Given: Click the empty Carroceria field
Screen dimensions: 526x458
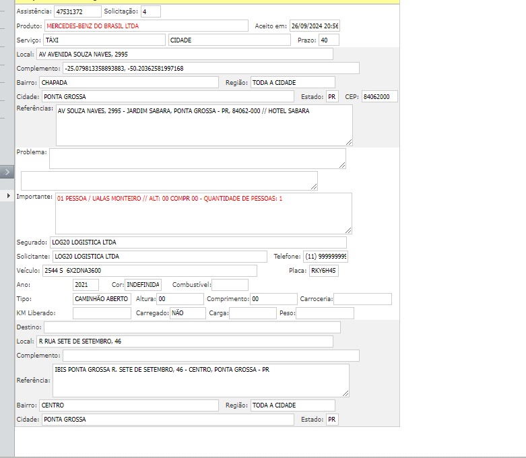Looking at the screenshot, I should pos(362,298).
